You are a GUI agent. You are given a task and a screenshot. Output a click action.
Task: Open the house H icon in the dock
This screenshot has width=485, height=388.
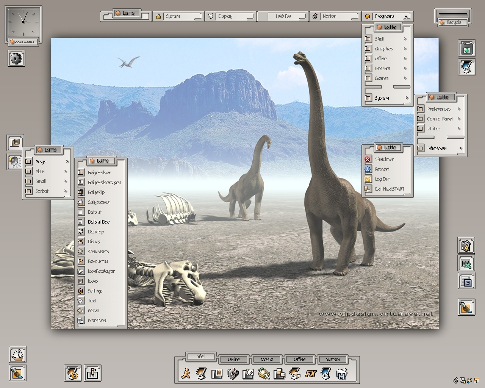tap(342, 374)
